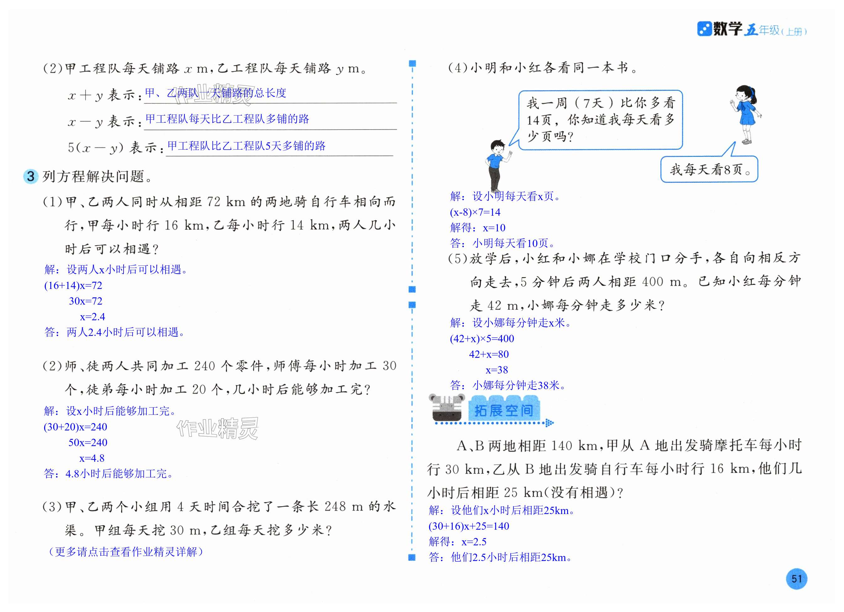Click the answer 4.8小时后能够加工完

click(x=119, y=473)
